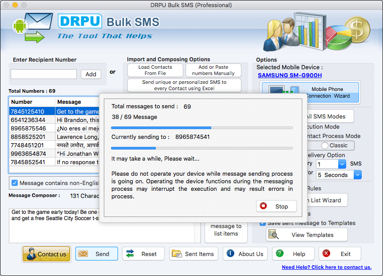
Task: Click the 38/69 message progress bar
Action: tap(202, 128)
